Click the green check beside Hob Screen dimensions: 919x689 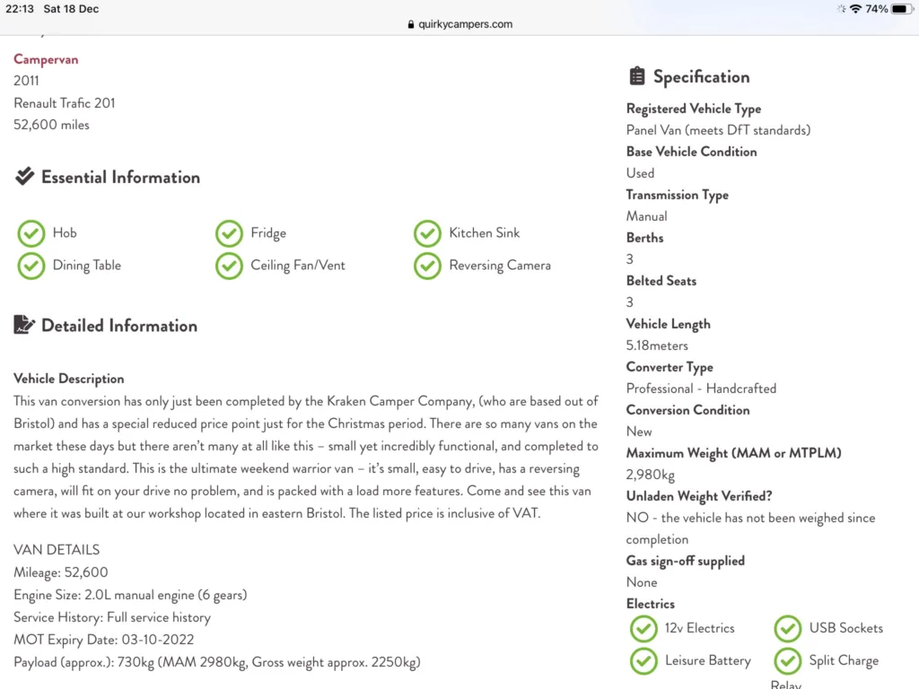pos(31,233)
